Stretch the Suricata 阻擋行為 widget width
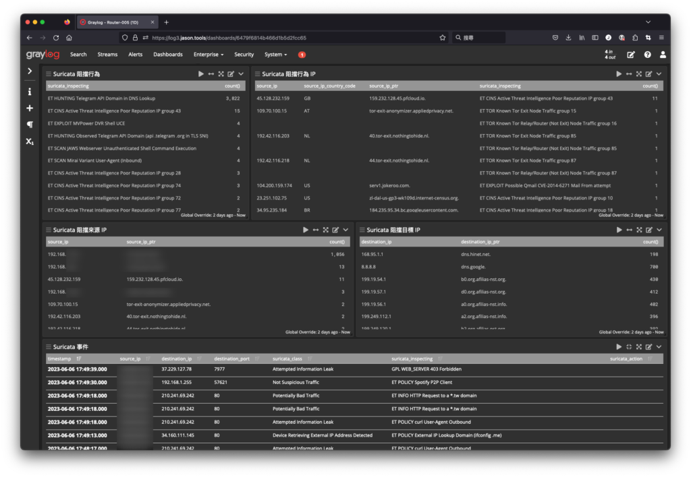This screenshot has height=477, width=691. point(211,74)
